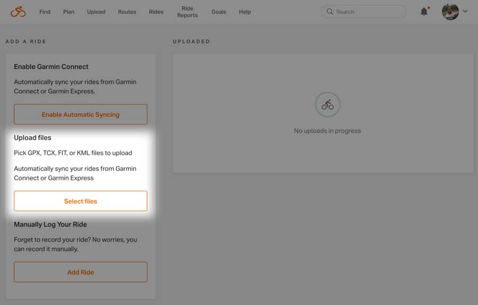Open the notifications bell
478x305 pixels.
tap(424, 12)
